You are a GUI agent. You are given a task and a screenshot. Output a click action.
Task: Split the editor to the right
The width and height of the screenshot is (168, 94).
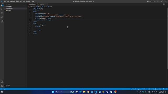164,4
